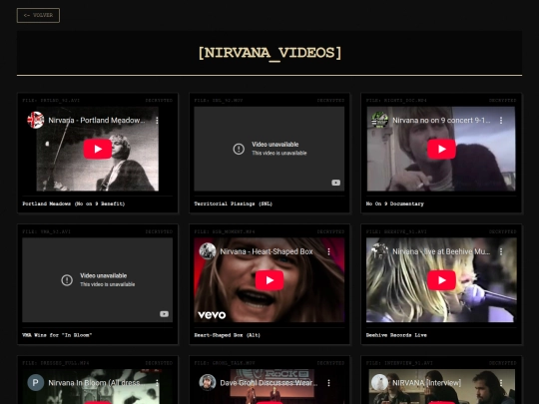Go back with the VOLVER button
539x404 pixels.
pos(38,15)
